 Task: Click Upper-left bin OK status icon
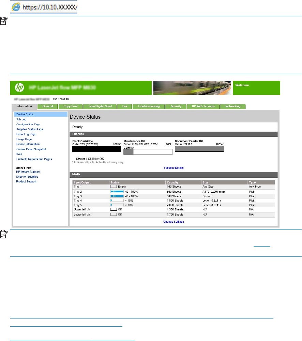pyautogui.click(x=114, y=209)
